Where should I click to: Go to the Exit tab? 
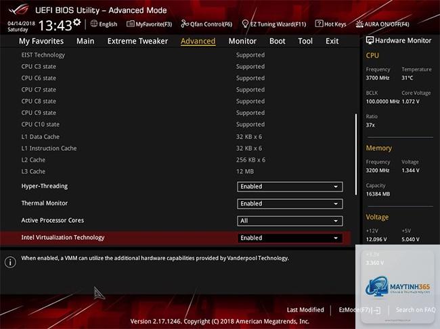(332, 41)
